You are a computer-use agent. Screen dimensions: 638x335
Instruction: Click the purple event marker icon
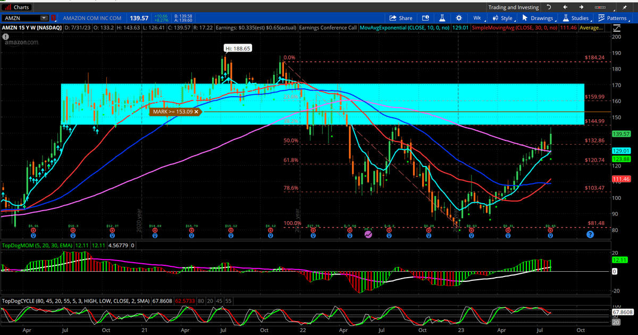point(367,234)
